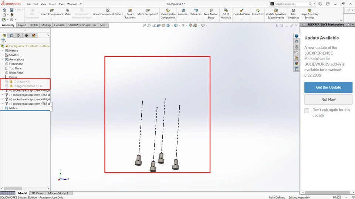Click the Search Commands field

(291, 4)
